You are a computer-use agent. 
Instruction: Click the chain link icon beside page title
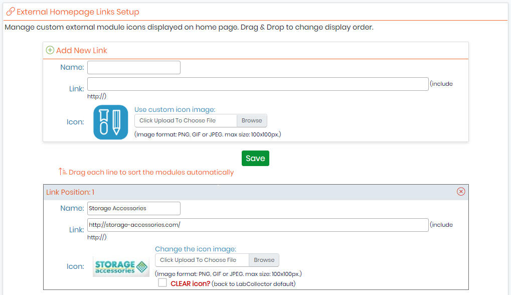point(11,12)
